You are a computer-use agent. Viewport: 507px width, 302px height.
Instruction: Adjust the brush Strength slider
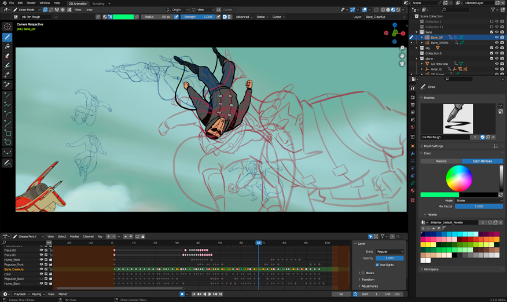[197, 17]
